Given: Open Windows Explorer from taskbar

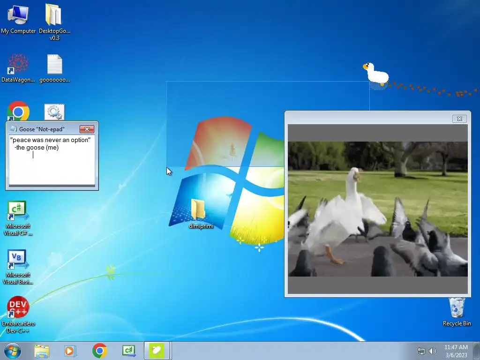Looking at the screenshot, I should coord(42,351).
